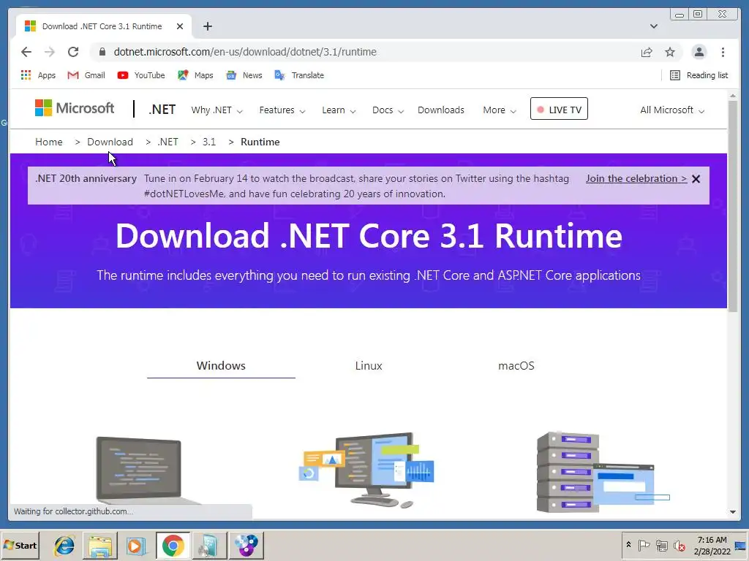Viewport: 749px width, 561px height.
Task: Click the Microsoft logo
Action: (75, 108)
